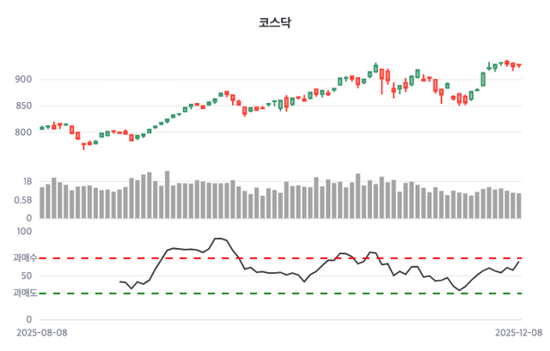Click the 800 price axis label
This screenshot has height=351, width=550.
pos(21,132)
